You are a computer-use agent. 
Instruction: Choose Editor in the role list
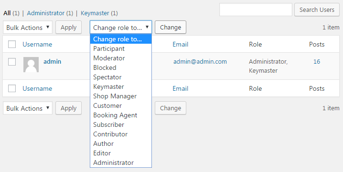click(121, 153)
